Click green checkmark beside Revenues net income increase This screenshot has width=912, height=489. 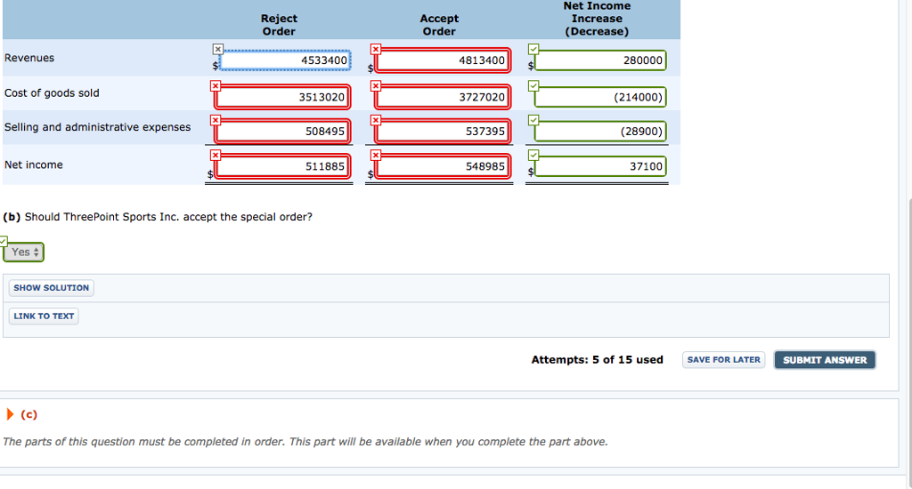533,49
